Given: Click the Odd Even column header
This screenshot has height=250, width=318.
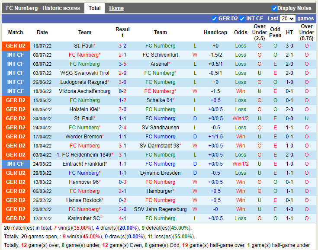Looking at the screenshot, I should [275, 32].
